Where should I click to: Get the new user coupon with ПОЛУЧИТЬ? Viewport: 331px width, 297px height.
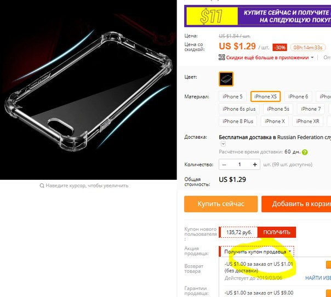pyautogui.click(x=277, y=232)
